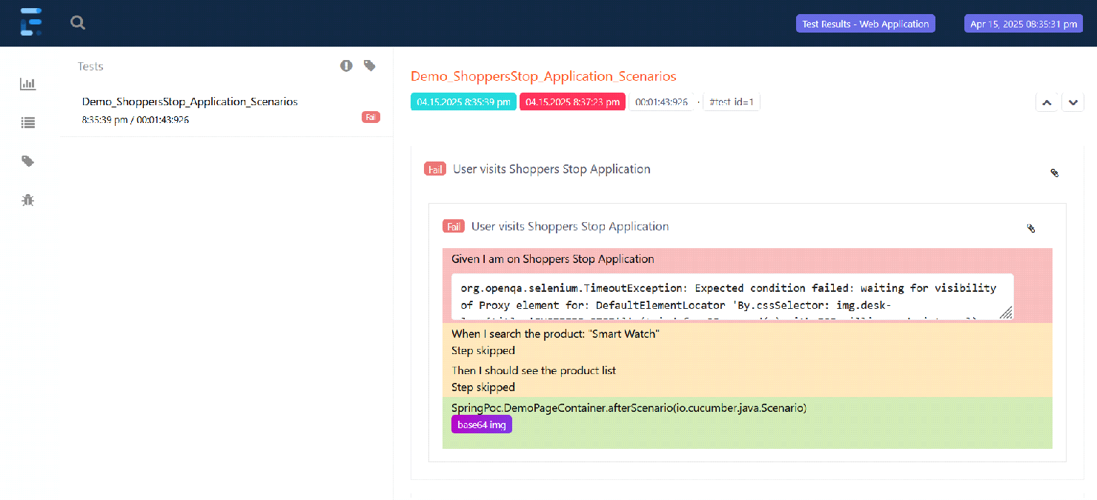Click the tag filter icon beside Tests

(x=369, y=66)
